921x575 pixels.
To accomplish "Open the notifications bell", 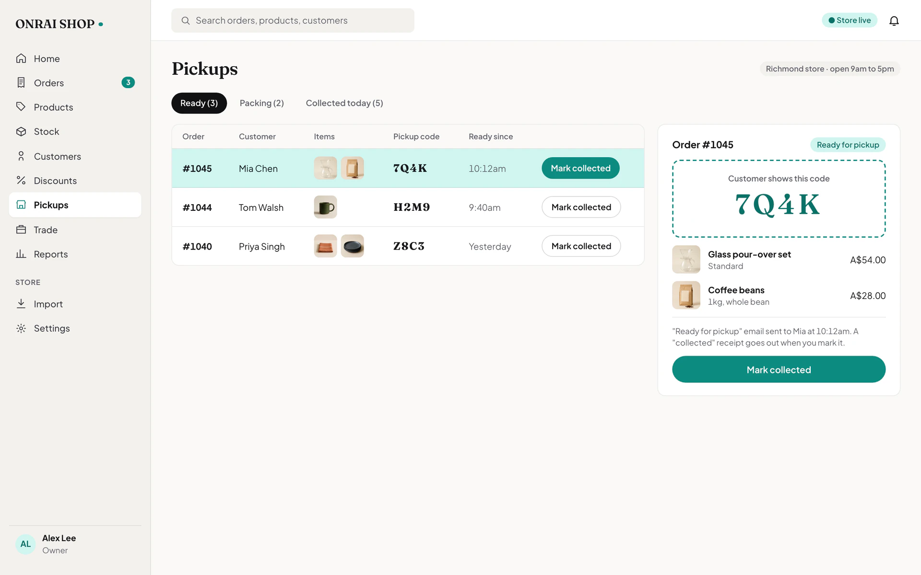I will click(894, 21).
